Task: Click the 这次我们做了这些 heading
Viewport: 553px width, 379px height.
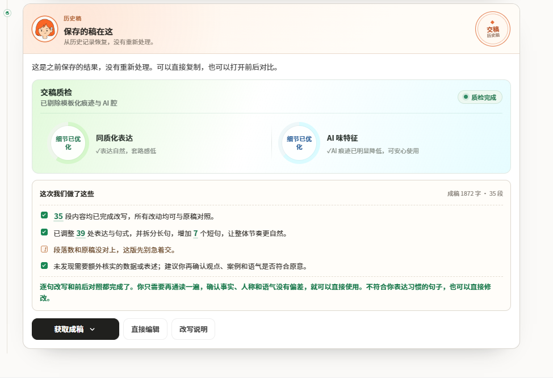Action: coord(66,193)
